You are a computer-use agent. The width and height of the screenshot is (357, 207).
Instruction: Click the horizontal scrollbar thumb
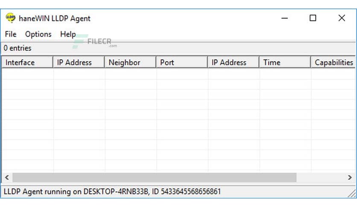point(155,177)
